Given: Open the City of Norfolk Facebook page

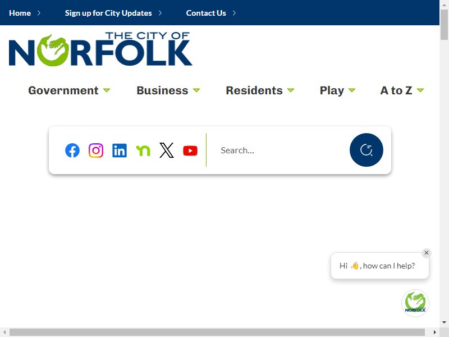Looking at the screenshot, I should (72, 151).
